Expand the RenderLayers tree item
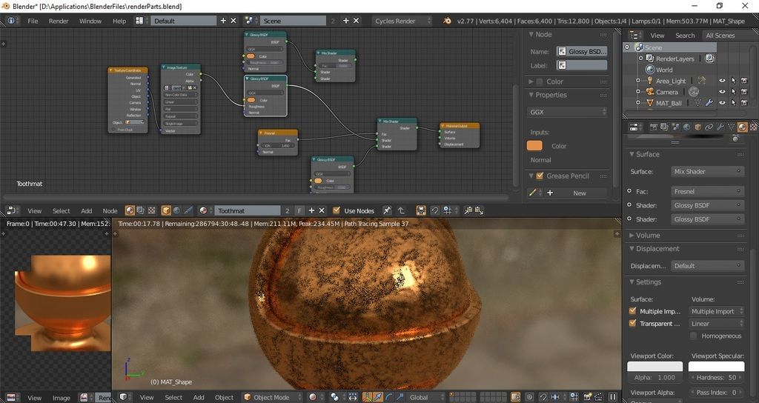The height and width of the screenshot is (403, 759). (640, 58)
